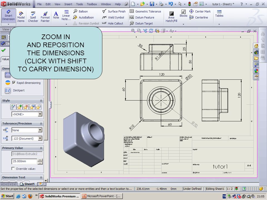Open the Appearances color ball tab
267x200 pixels.
[256, 71]
